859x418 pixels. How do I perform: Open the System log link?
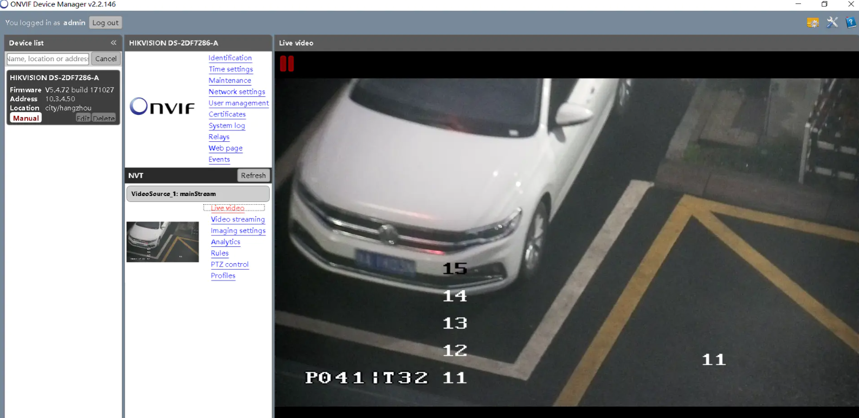point(227,126)
